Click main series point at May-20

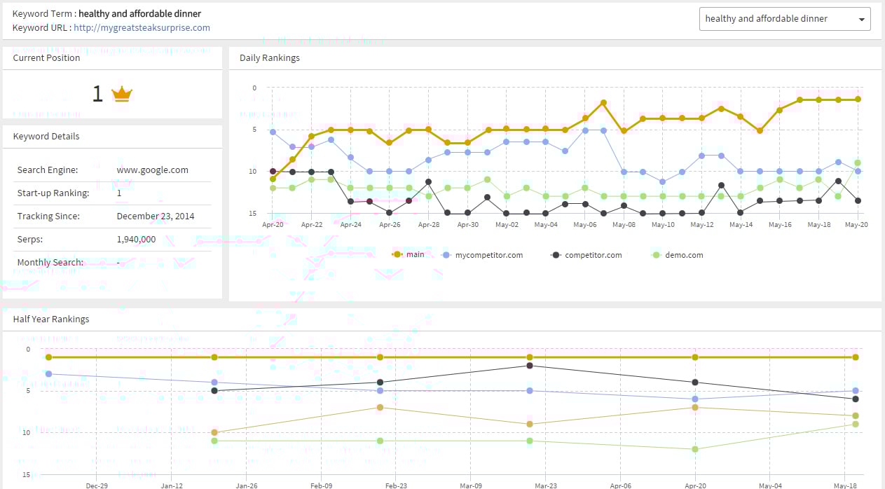pyautogui.click(x=858, y=99)
